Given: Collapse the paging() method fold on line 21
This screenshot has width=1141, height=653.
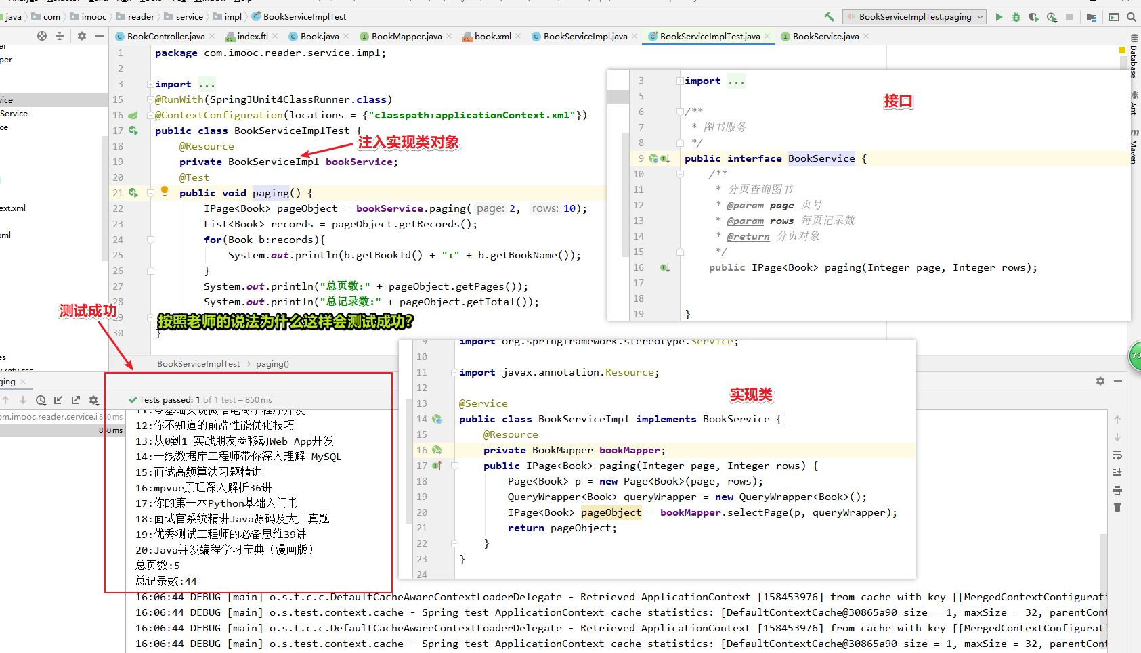Looking at the screenshot, I should 150,193.
